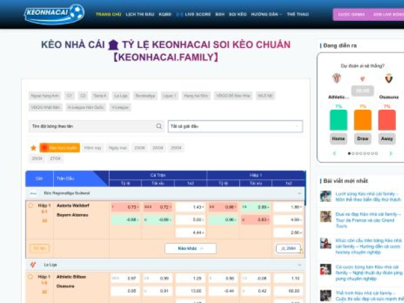Collapse the La Liga league section
Screen dimensions: 404x303
point(300,265)
